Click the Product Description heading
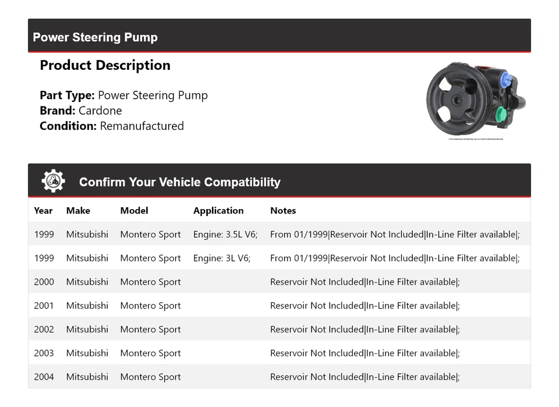 point(105,65)
